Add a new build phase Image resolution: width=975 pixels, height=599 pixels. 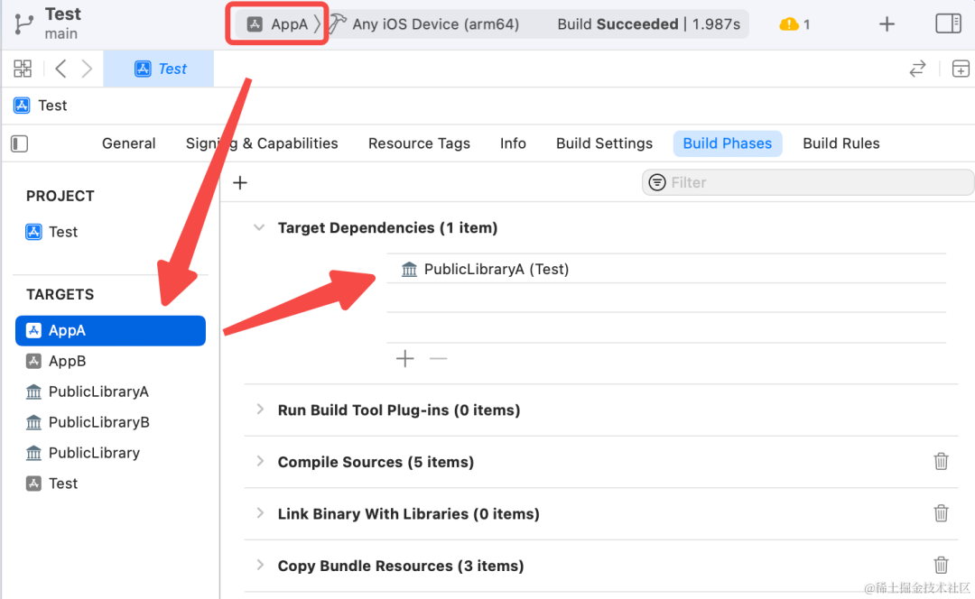pos(240,183)
